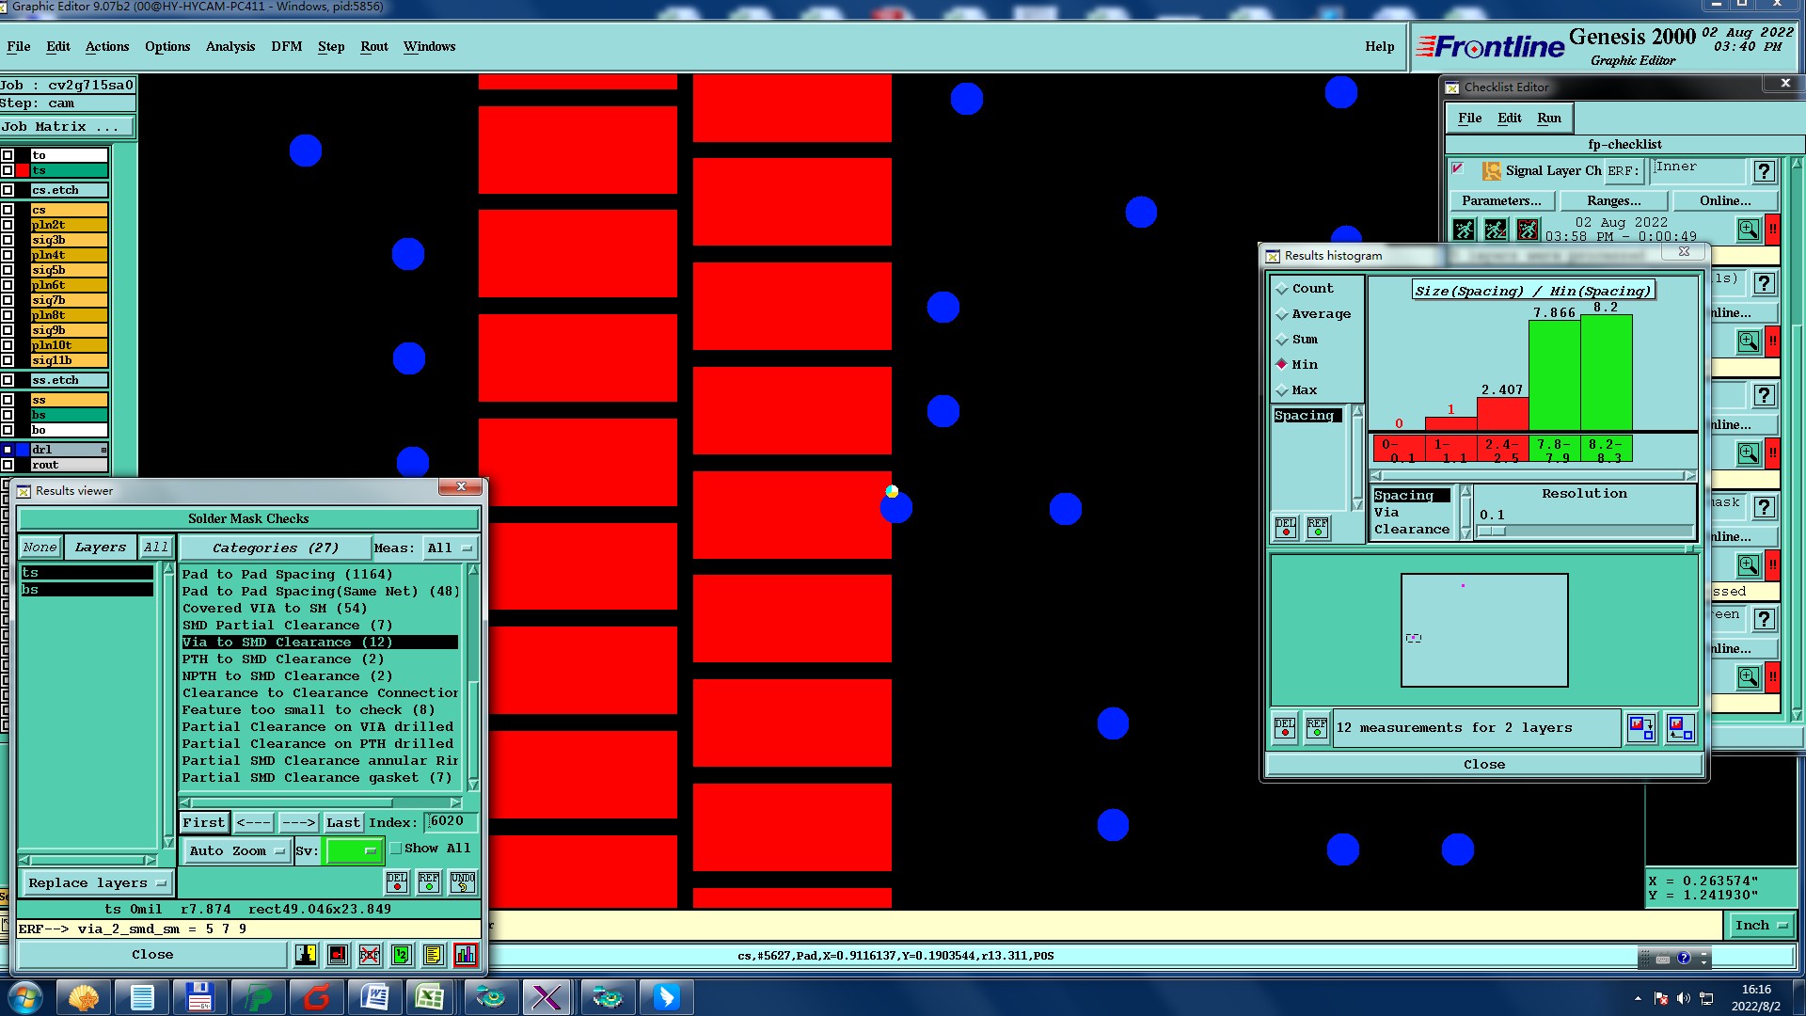The image size is (1806, 1016).
Task: Open Analysis menu
Action: coord(230,47)
